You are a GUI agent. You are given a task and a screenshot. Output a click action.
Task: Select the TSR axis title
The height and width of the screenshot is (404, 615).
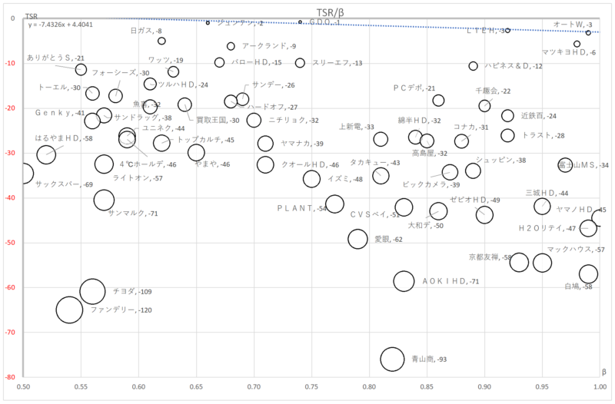[32, 16]
